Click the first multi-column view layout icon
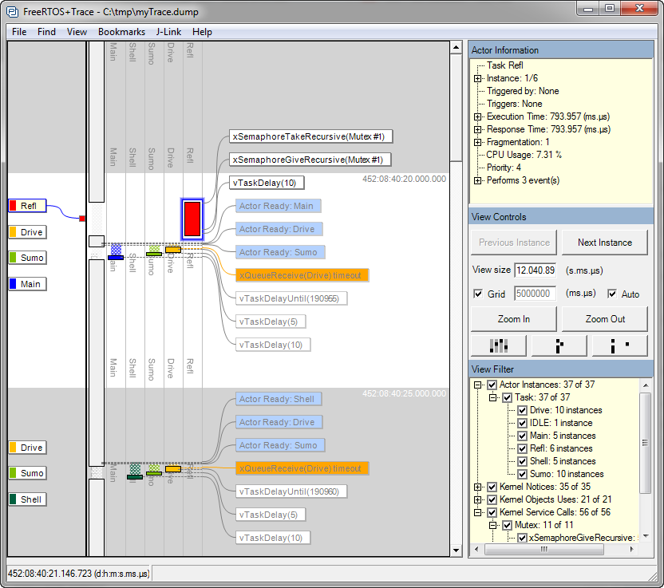 pyautogui.click(x=499, y=345)
